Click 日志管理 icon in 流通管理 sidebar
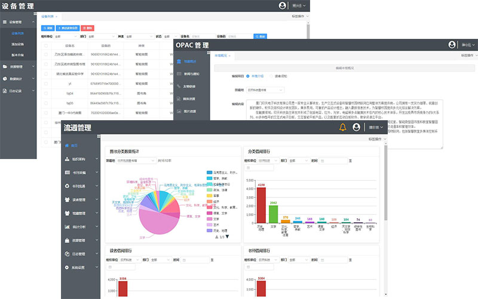478x299 pixels. click(x=67, y=254)
